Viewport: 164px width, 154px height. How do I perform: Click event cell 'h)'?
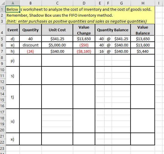click(x=13, y=51)
